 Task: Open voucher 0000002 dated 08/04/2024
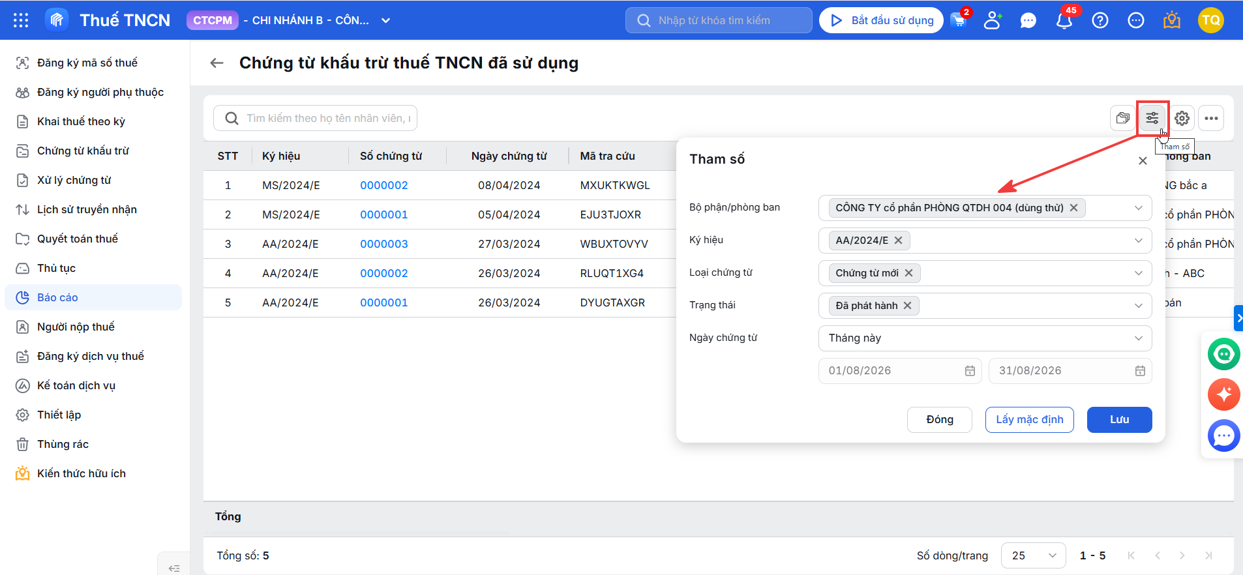tap(383, 185)
